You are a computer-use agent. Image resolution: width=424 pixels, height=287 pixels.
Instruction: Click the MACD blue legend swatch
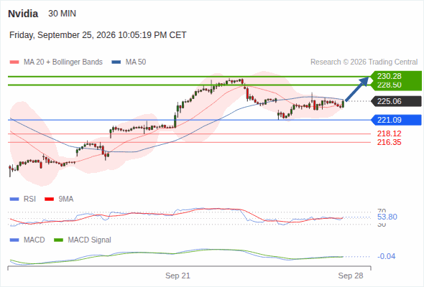(x=14, y=240)
